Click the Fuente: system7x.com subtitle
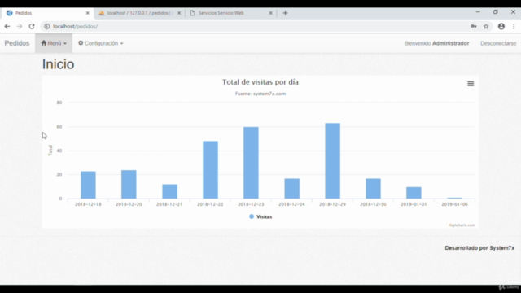521x293 pixels. [x=260, y=94]
